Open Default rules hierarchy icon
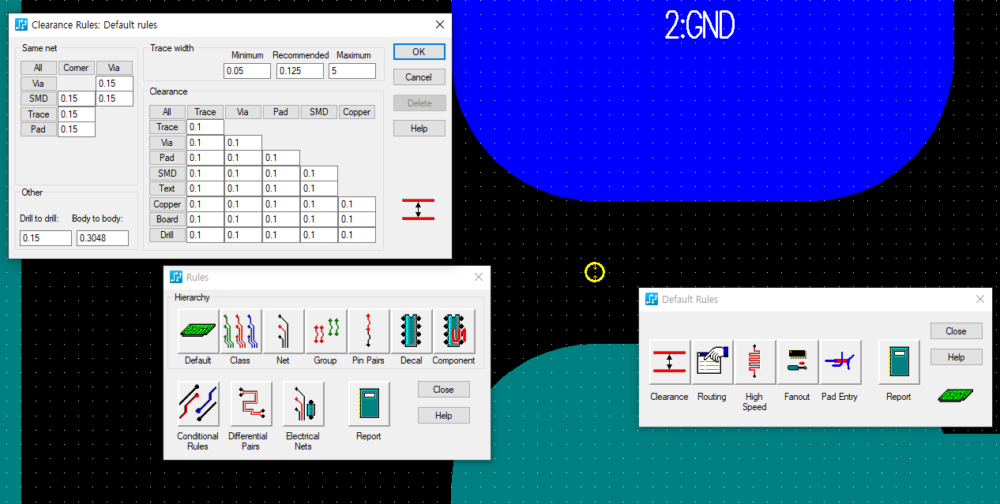 (198, 332)
